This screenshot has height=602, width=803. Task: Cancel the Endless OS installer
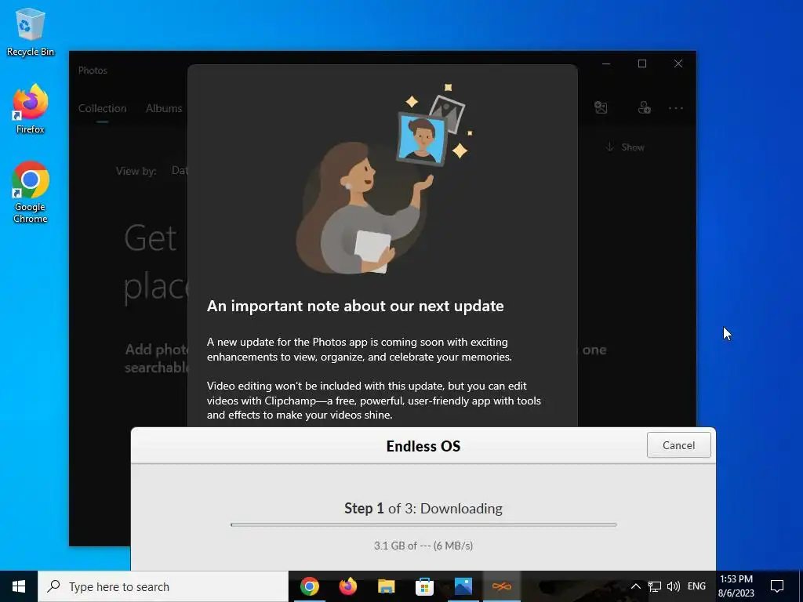pyautogui.click(x=678, y=445)
